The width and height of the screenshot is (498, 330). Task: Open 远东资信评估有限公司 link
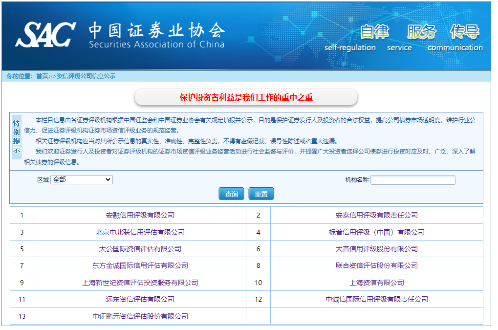point(140,299)
